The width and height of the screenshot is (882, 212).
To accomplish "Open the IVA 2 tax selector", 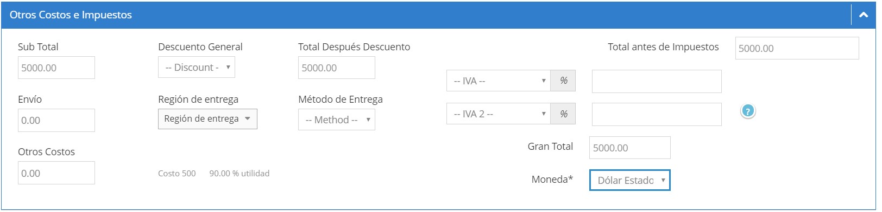I will (x=499, y=114).
